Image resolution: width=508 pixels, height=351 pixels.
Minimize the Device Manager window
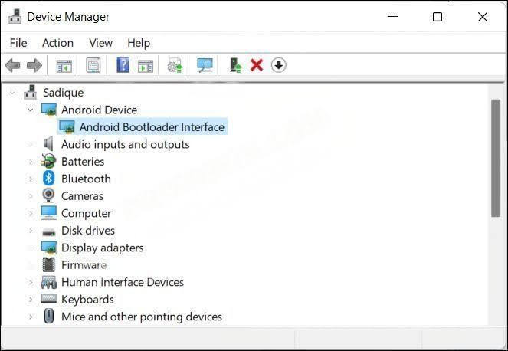393,17
